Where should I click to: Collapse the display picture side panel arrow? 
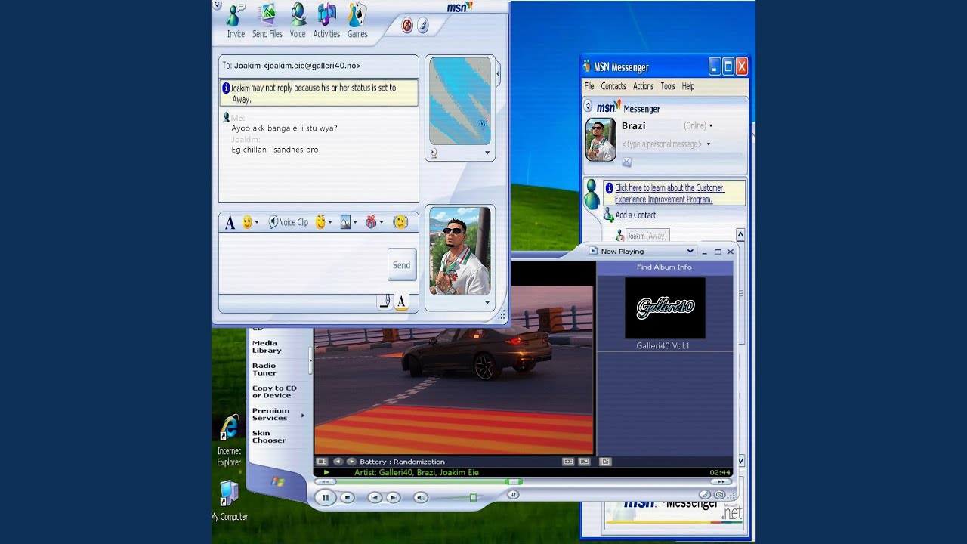click(498, 74)
